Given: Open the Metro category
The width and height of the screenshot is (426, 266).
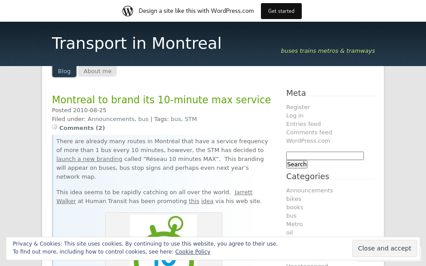Looking at the screenshot, I should pos(294,224).
